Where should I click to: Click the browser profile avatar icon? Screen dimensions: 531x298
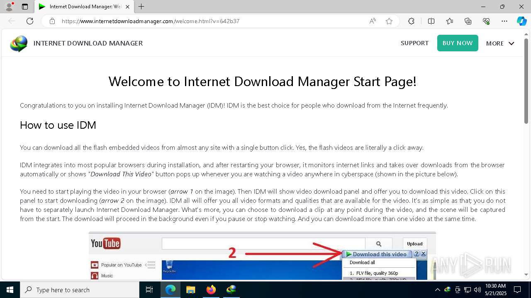[x=9, y=7]
